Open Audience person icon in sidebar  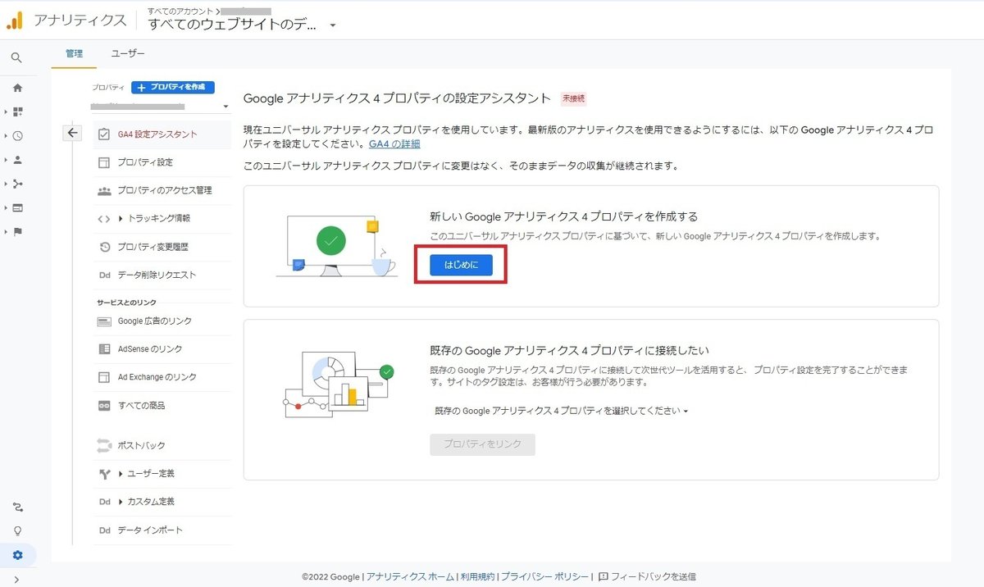[x=18, y=160]
